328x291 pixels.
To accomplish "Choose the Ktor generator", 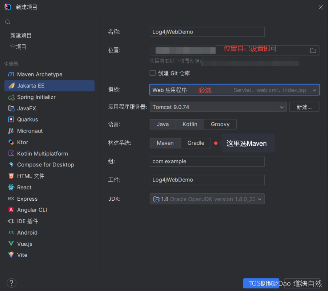I will click(x=24, y=142).
